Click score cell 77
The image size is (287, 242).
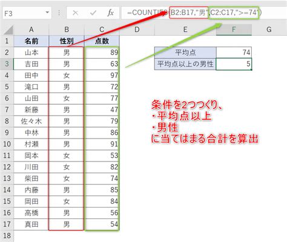pyautogui.click(x=102, y=98)
